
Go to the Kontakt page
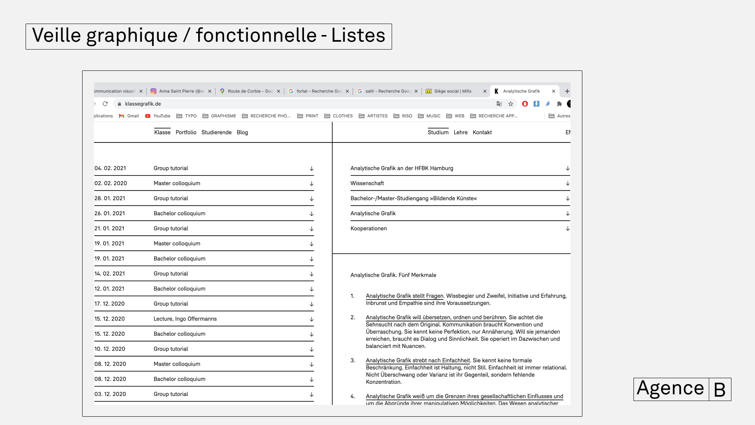482,133
